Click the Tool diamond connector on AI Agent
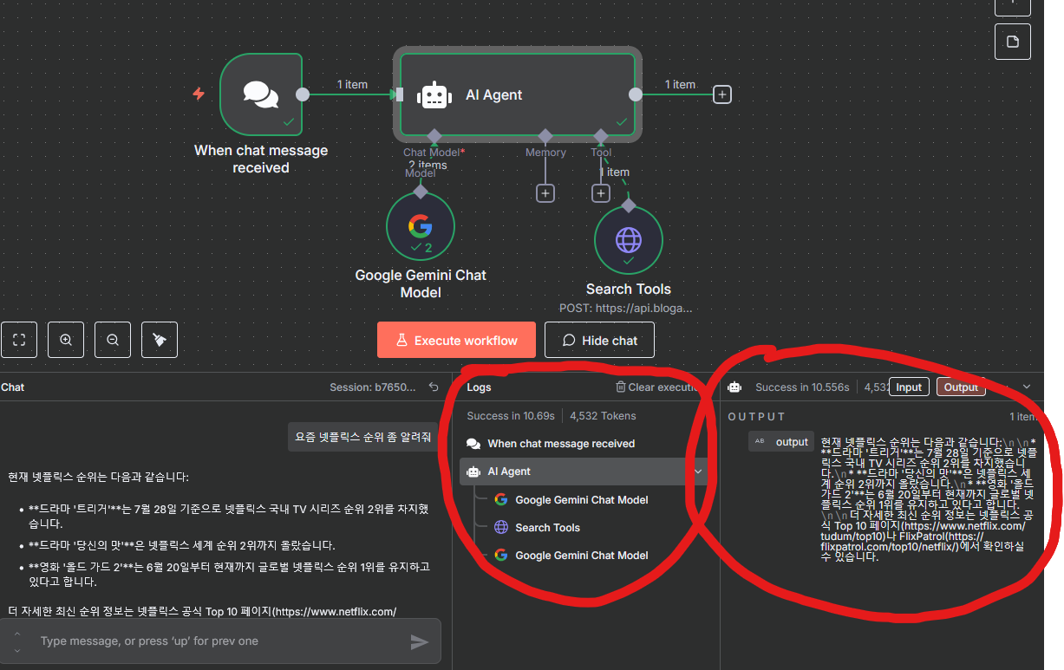This screenshot has width=1064, height=670. pyautogui.click(x=600, y=136)
